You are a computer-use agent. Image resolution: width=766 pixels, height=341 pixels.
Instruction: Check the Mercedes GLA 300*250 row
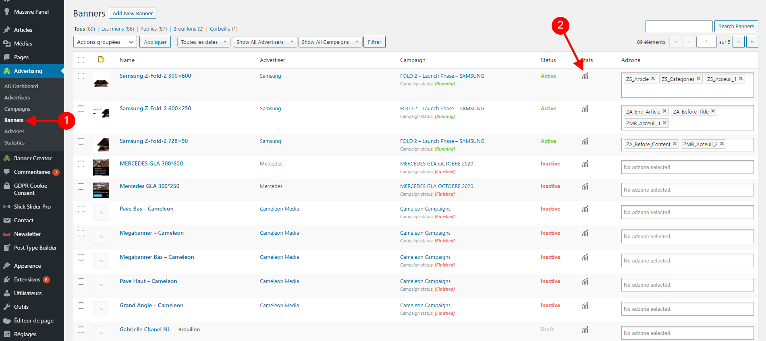click(81, 186)
